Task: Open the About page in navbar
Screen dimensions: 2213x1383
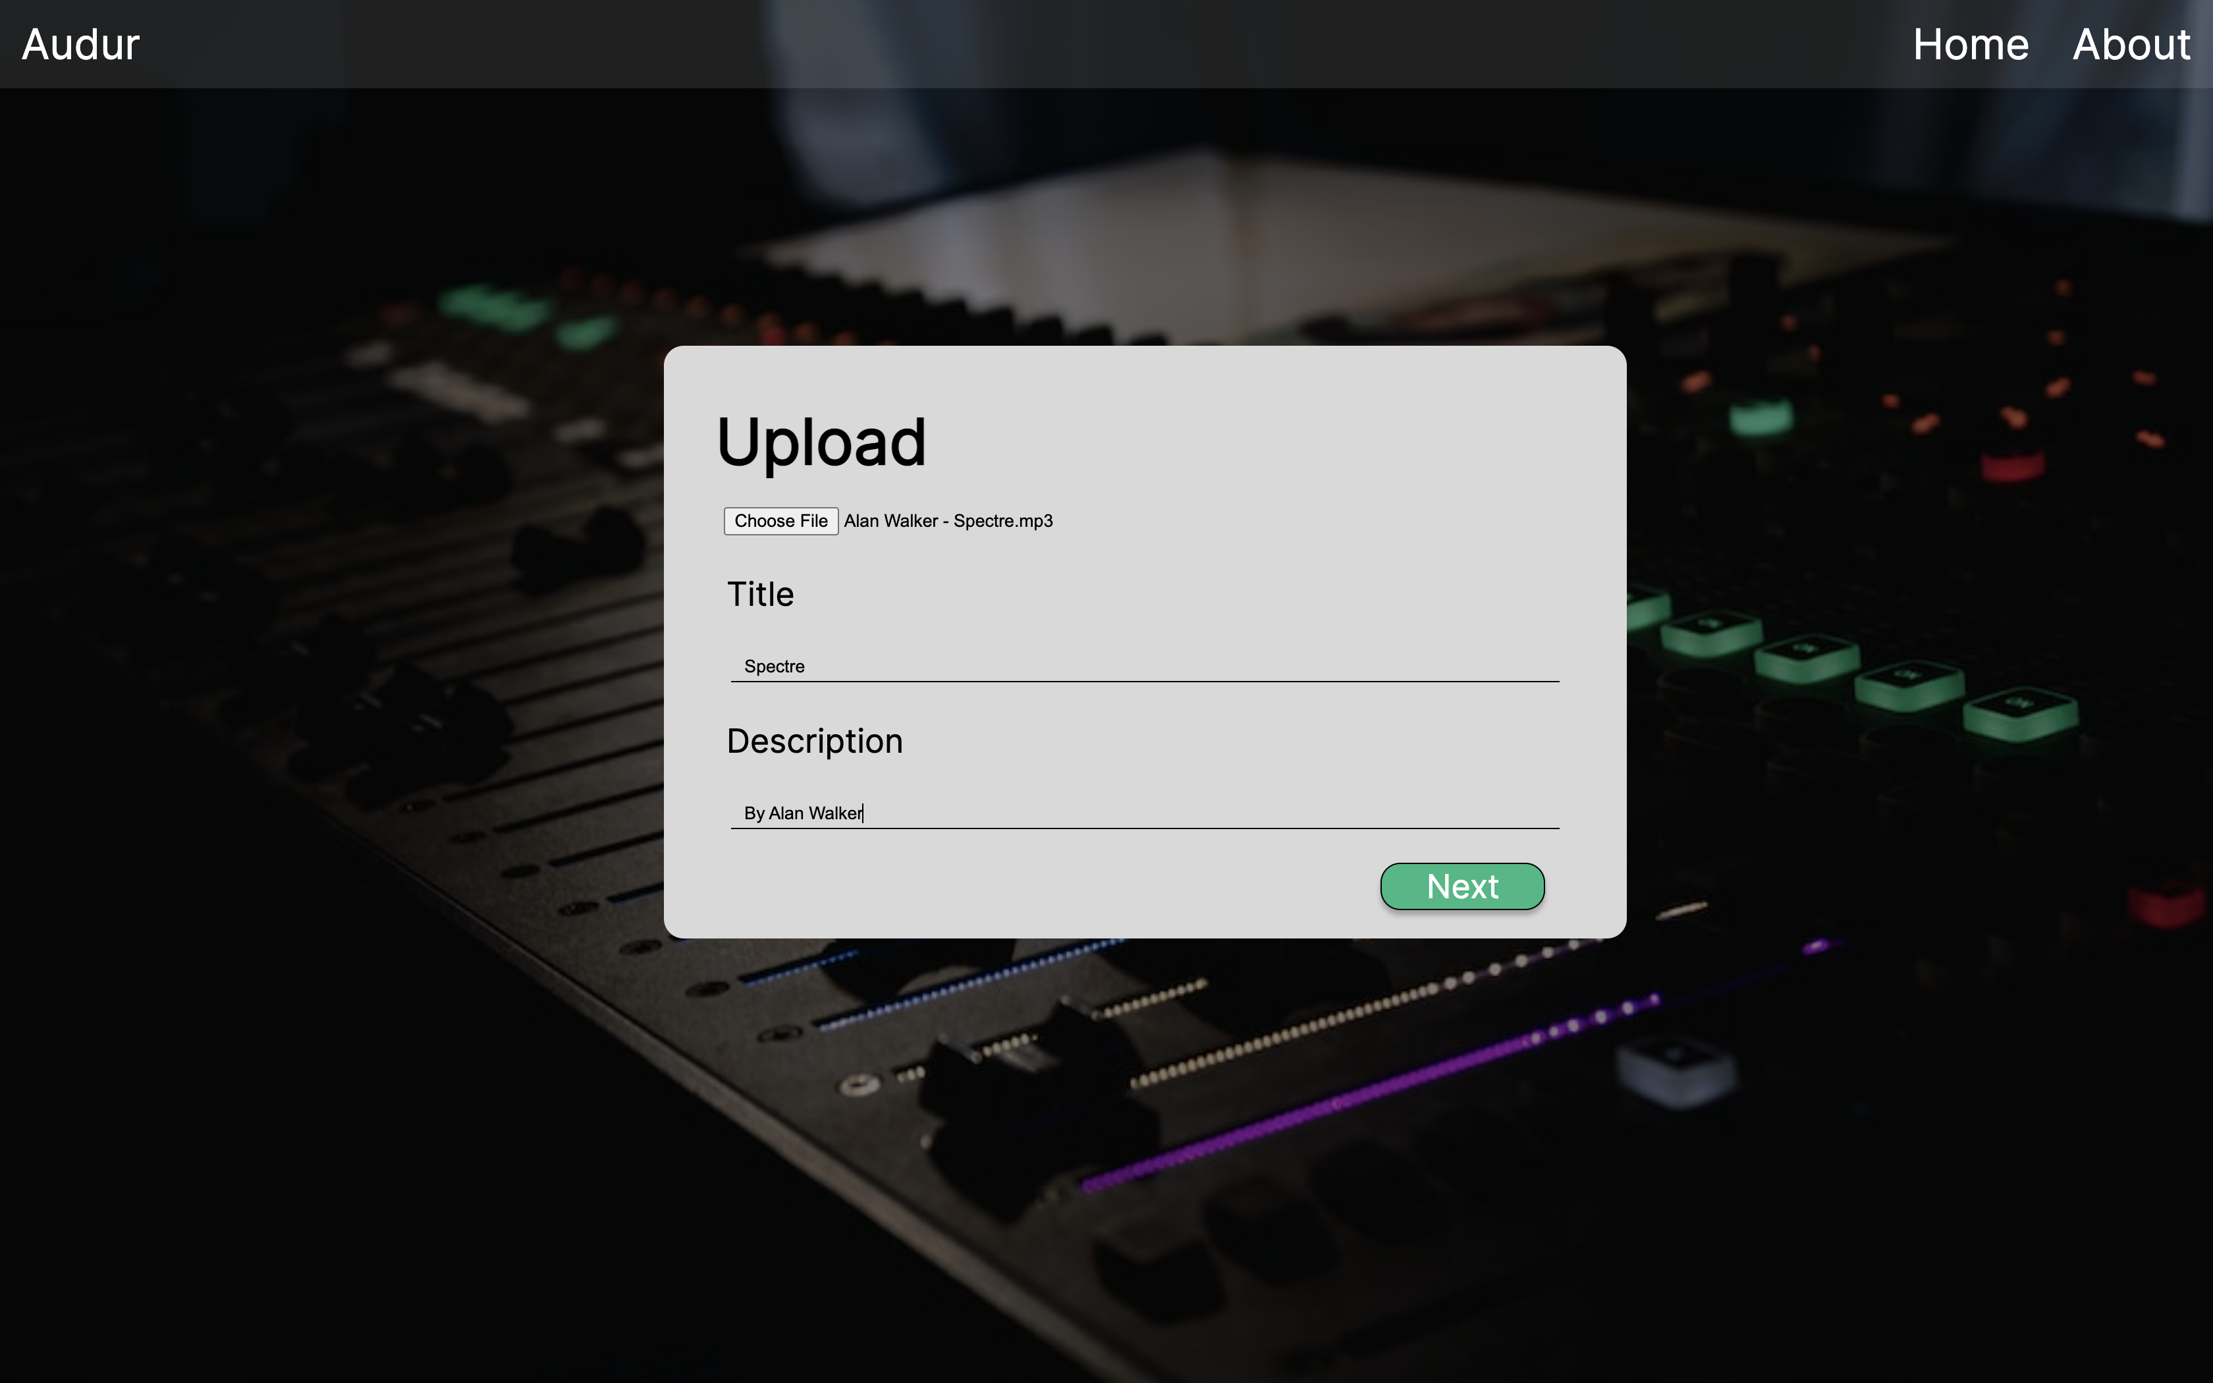Action: 2131,44
